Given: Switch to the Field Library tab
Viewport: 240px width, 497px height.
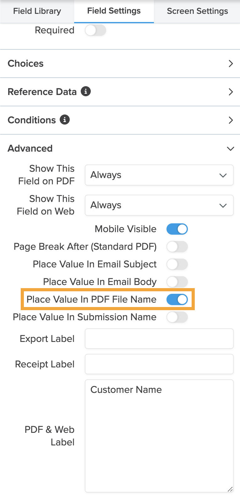Looking at the screenshot, I should [37, 11].
